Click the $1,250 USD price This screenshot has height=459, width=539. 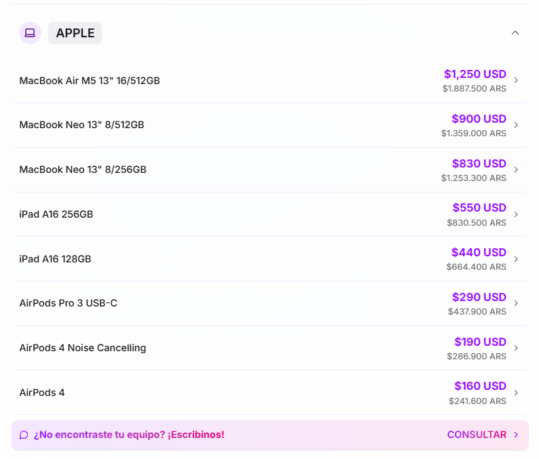pos(475,74)
